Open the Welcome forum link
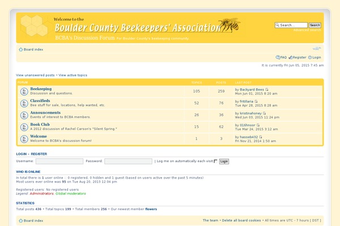Screen dimensions: 340x226 pyautogui.click(x=39, y=137)
